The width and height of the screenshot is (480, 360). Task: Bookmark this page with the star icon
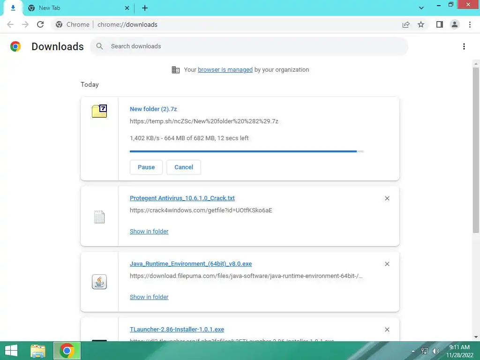pyautogui.click(x=421, y=24)
